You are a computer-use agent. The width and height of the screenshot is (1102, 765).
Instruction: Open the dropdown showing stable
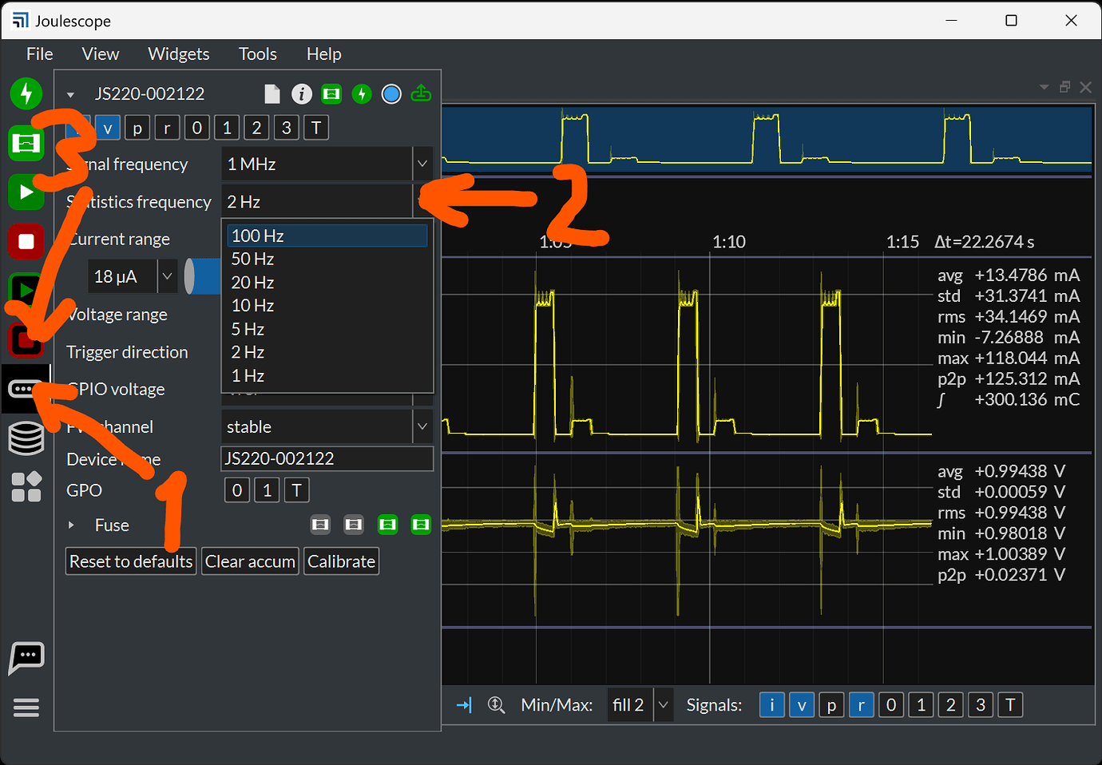pyautogui.click(x=327, y=427)
